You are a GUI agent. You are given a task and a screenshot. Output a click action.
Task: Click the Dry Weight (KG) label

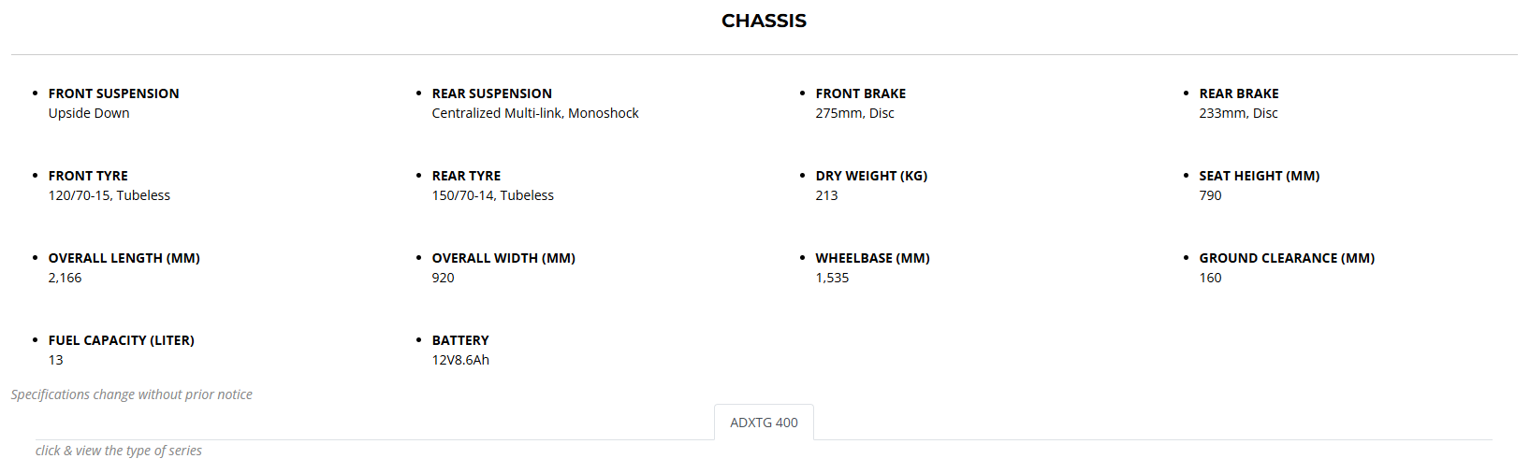[x=871, y=176]
